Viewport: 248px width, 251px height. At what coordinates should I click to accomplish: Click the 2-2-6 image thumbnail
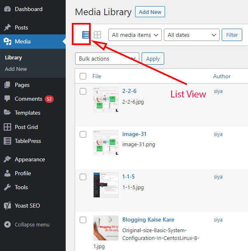(x=106, y=99)
